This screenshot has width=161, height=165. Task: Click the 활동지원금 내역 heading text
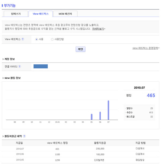(x=13, y=136)
